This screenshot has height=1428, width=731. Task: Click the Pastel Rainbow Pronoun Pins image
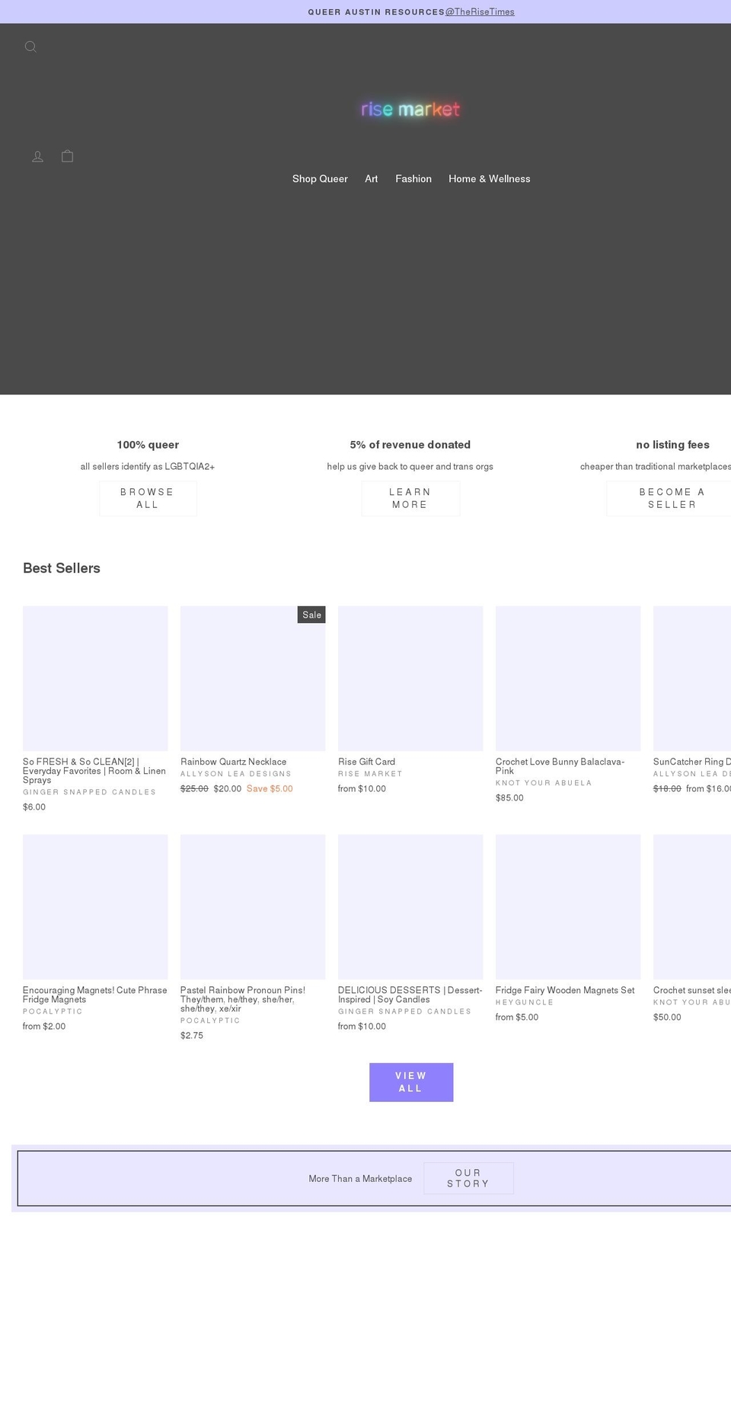pos(253,907)
